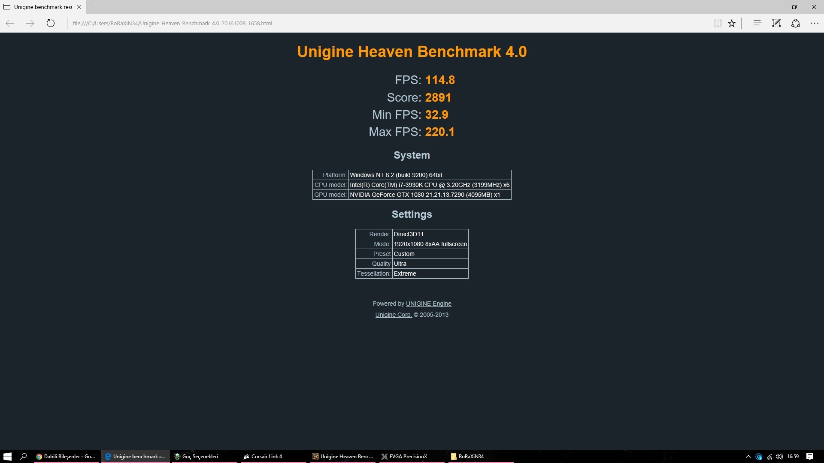Click the Max FPS value 220.1
Viewport: 824px width, 463px height.
click(x=440, y=132)
